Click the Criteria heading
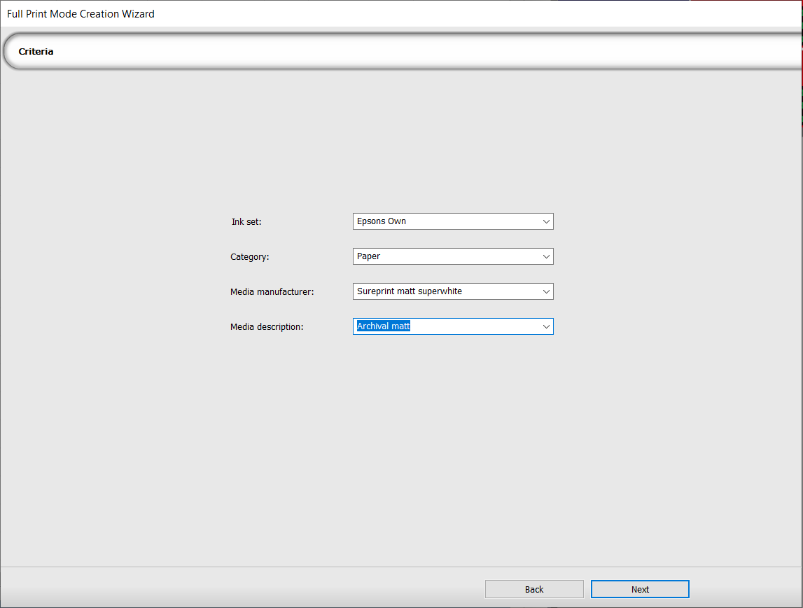 [36, 51]
